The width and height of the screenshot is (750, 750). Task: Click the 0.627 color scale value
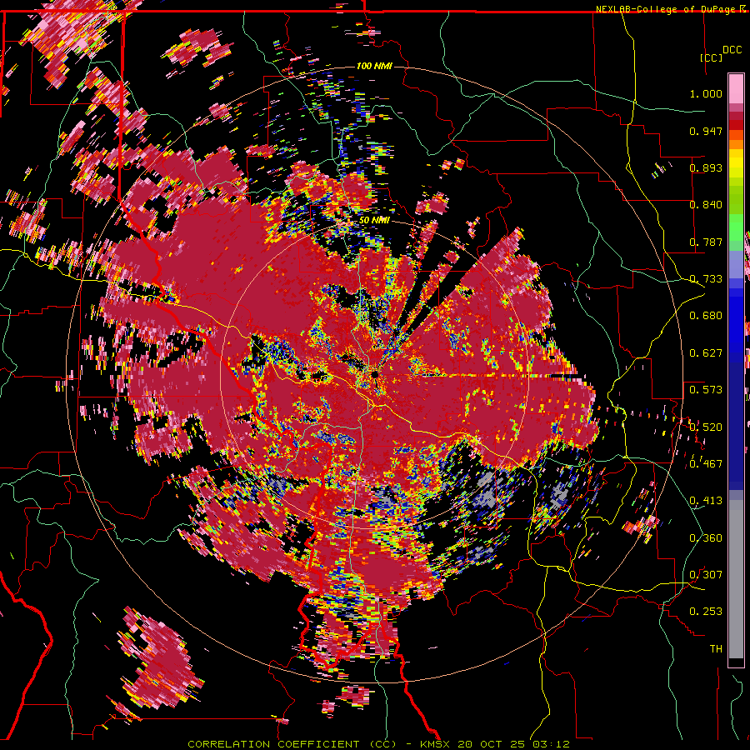tap(706, 353)
